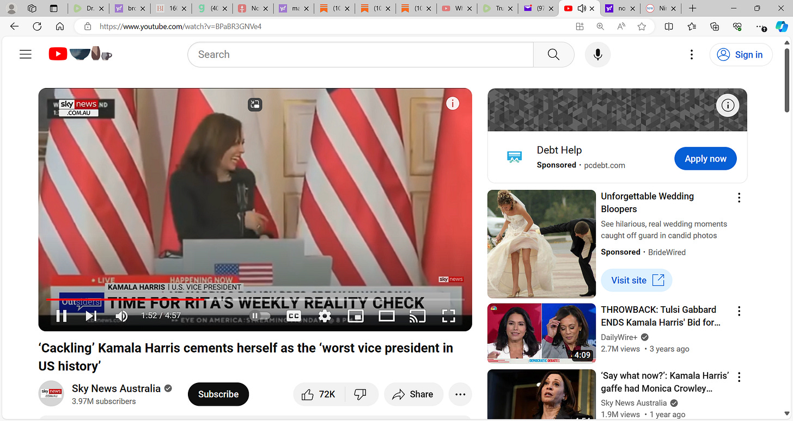The width and height of the screenshot is (793, 421).
Task: Open options for Tulsi Gabbard throwback video
Action: point(739,311)
